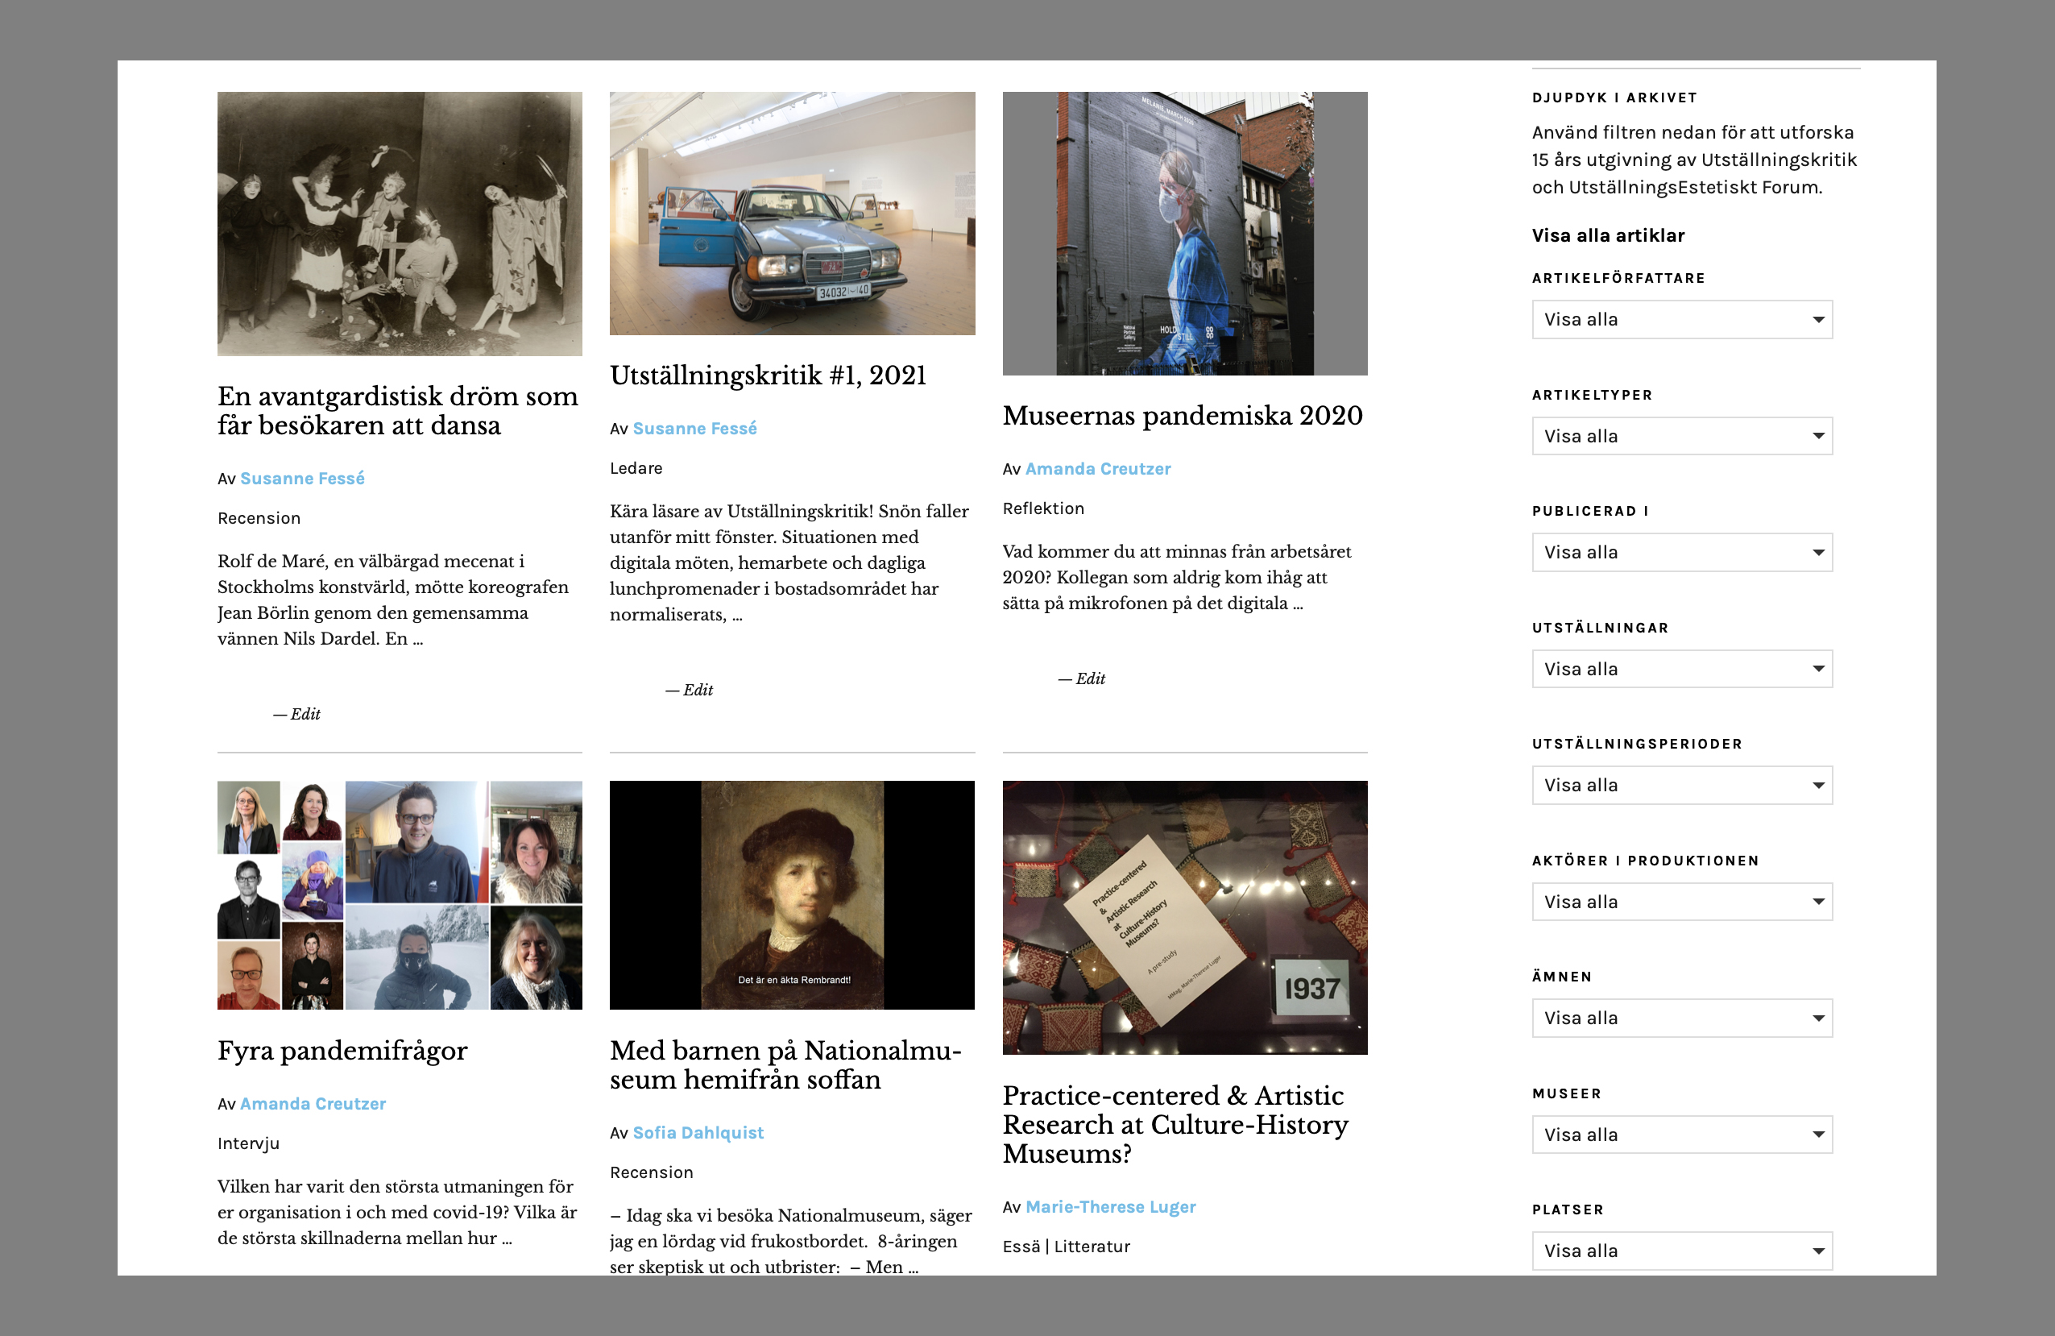Open the Rembrandt portrait thumbnail

[792, 894]
